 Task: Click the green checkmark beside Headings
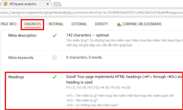(54, 77)
